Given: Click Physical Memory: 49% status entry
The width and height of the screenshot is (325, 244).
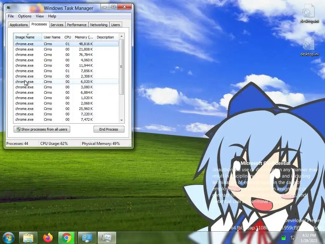Looking at the screenshot, I should tap(101, 143).
